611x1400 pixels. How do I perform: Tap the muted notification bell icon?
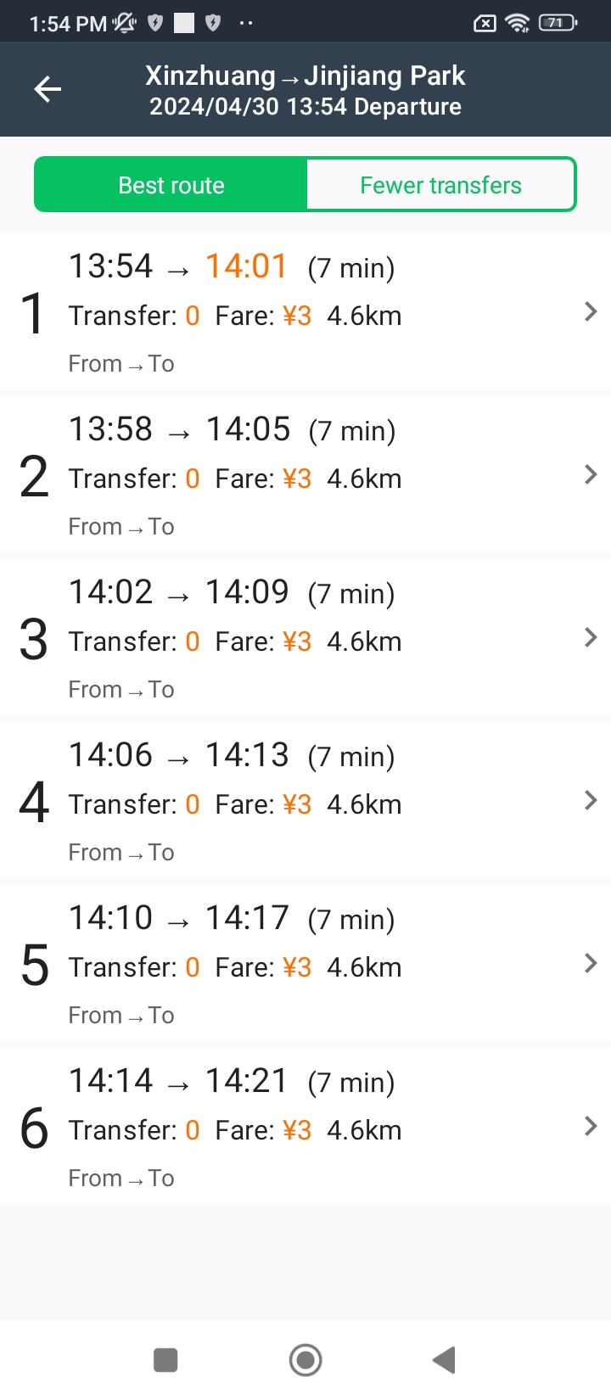coord(124,23)
